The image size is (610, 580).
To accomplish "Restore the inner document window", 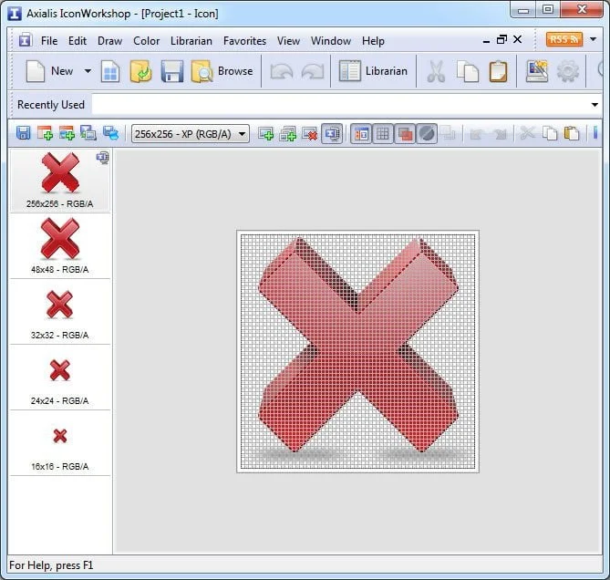I will 501,39.
